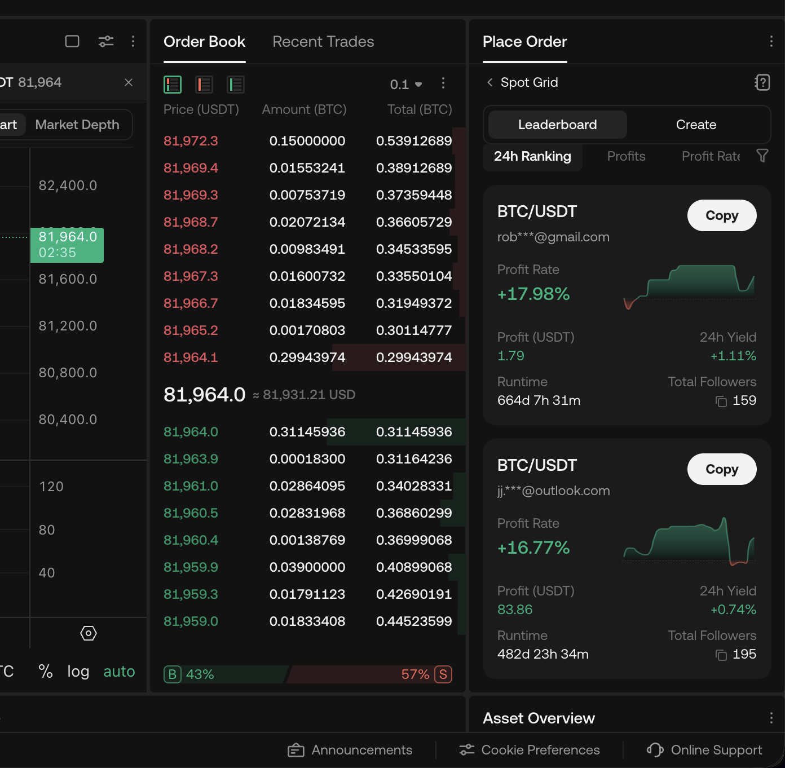Switch to the buy-orders-only book view icon

(236, 85)
